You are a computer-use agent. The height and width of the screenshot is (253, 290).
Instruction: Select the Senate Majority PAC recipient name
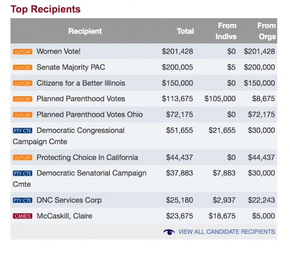(x=71, y=67)
